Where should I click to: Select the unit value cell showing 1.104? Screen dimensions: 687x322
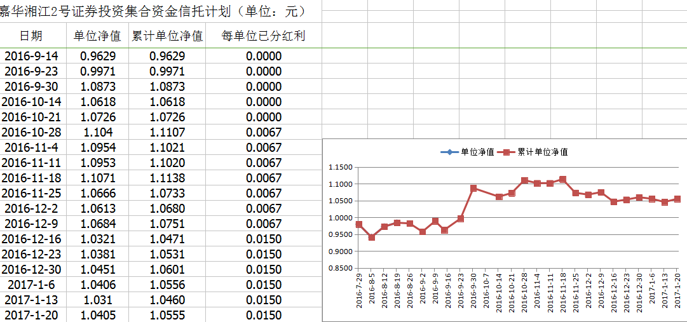97,132
